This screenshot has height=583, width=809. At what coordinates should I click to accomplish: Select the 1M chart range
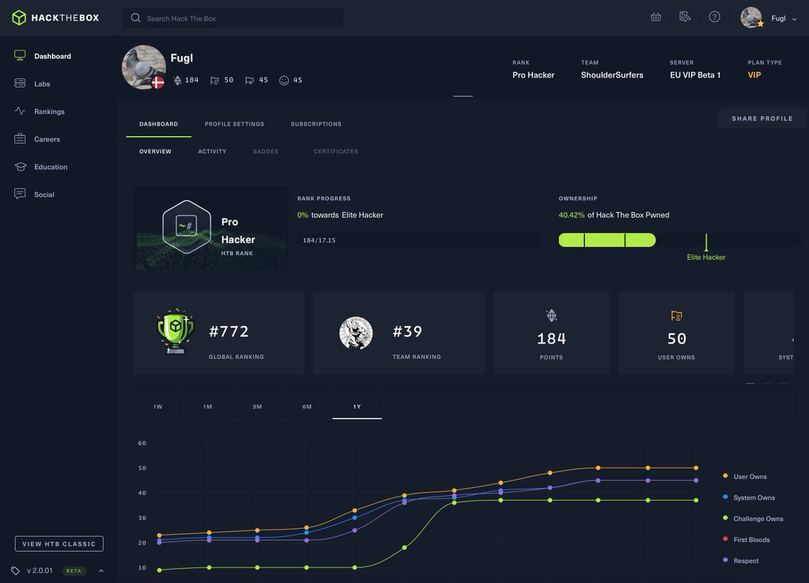click(208, 406)
